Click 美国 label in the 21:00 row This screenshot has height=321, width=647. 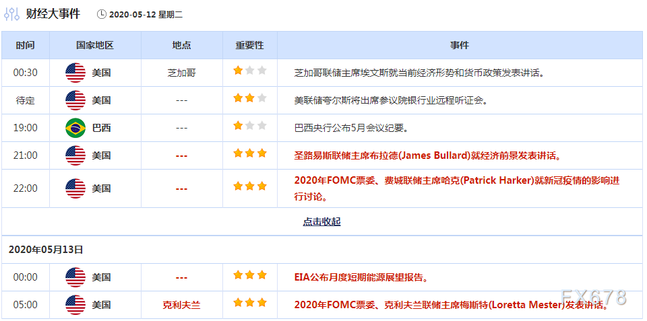point(102,155)
